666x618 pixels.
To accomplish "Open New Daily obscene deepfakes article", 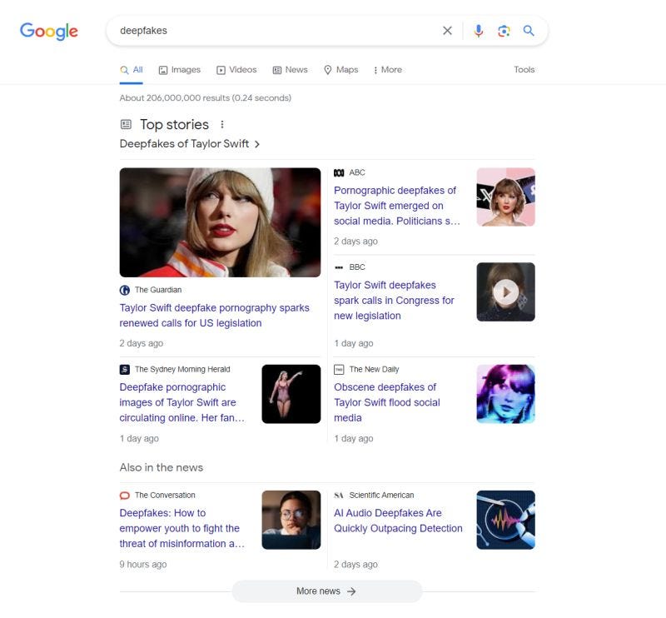I will tap(386, 402).
